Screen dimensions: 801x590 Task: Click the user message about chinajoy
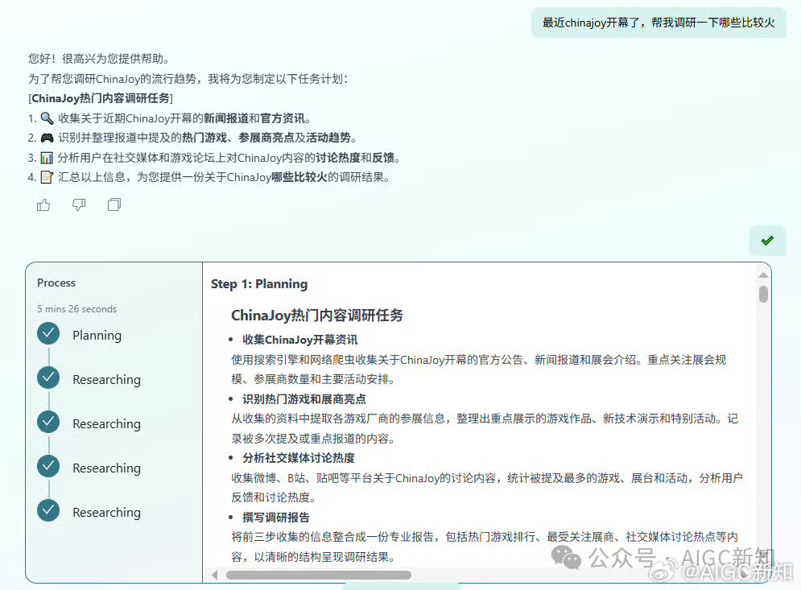pos(659,23)
